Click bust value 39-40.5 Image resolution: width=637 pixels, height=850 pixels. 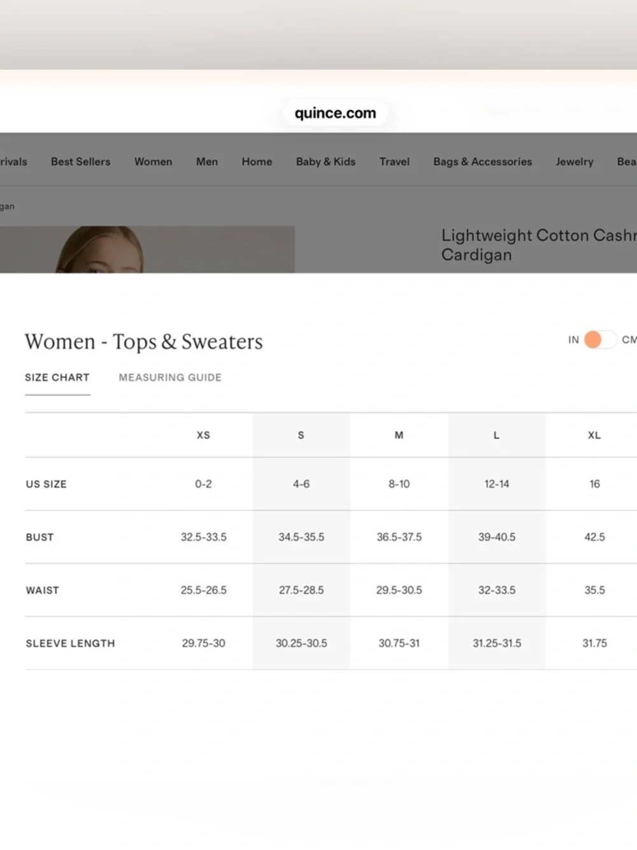[497, 537]
